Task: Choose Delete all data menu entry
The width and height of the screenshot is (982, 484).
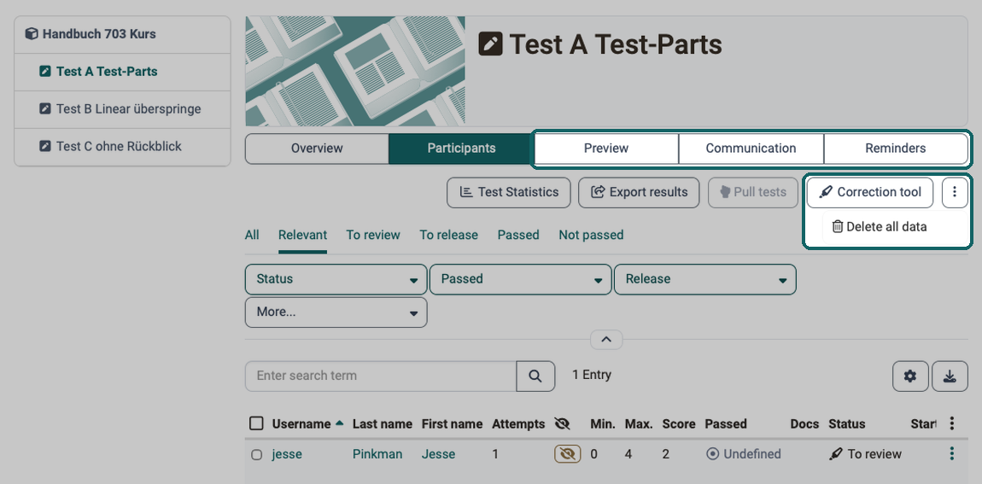Action: click(880, 227)
